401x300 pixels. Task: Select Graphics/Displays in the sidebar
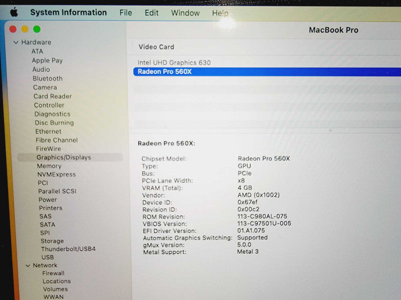[x=70, y=157]
